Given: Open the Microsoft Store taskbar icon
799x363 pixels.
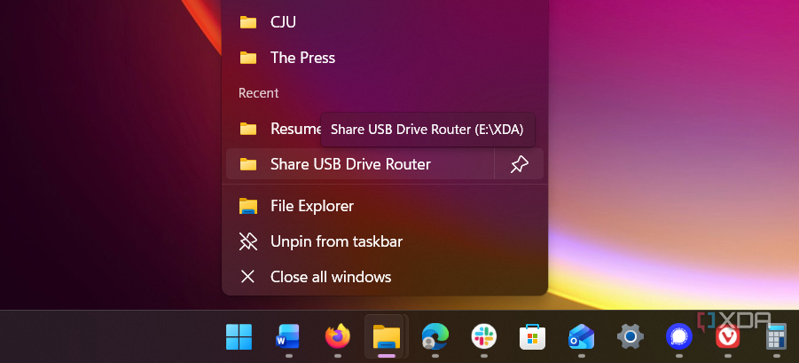Looking at the screenshot, I should pos(532,337).
